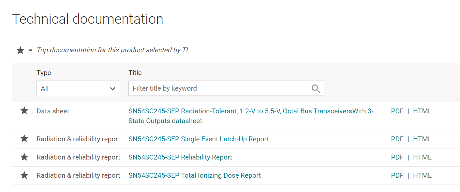This screenshot has height=192, width=460.
Task: View the data sheet in HTML
Action: coord(422,111)
